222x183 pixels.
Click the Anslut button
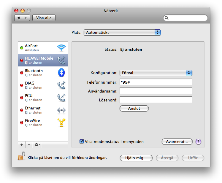tap(134, 109)
